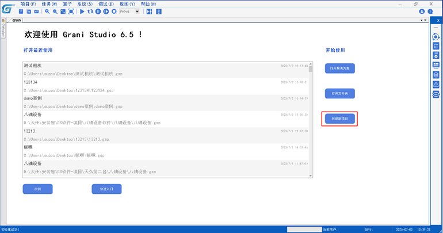Screen dimensions: 443x233
Task: Click the zoom in magnifier icon
Action: (47, 12)
